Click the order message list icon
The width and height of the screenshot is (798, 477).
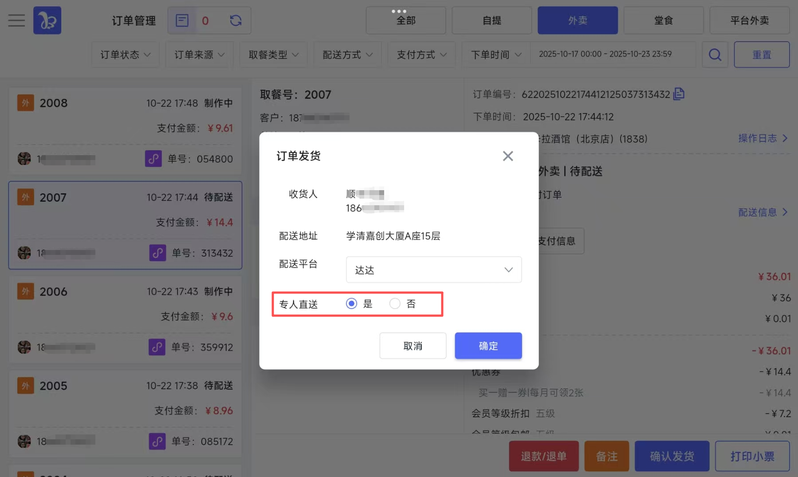tap(182, 20)
